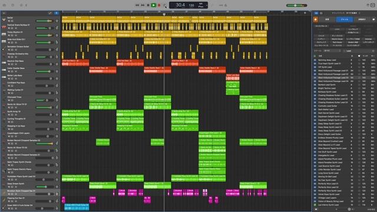Click the Slide And Glide ES1 pan knob
This screenshot has width=377, height=212.
[x=57, y=42]
